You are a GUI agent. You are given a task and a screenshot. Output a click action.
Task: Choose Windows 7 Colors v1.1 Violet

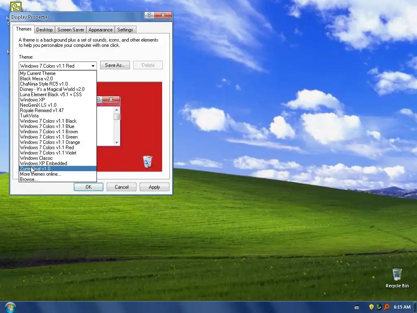58,153
